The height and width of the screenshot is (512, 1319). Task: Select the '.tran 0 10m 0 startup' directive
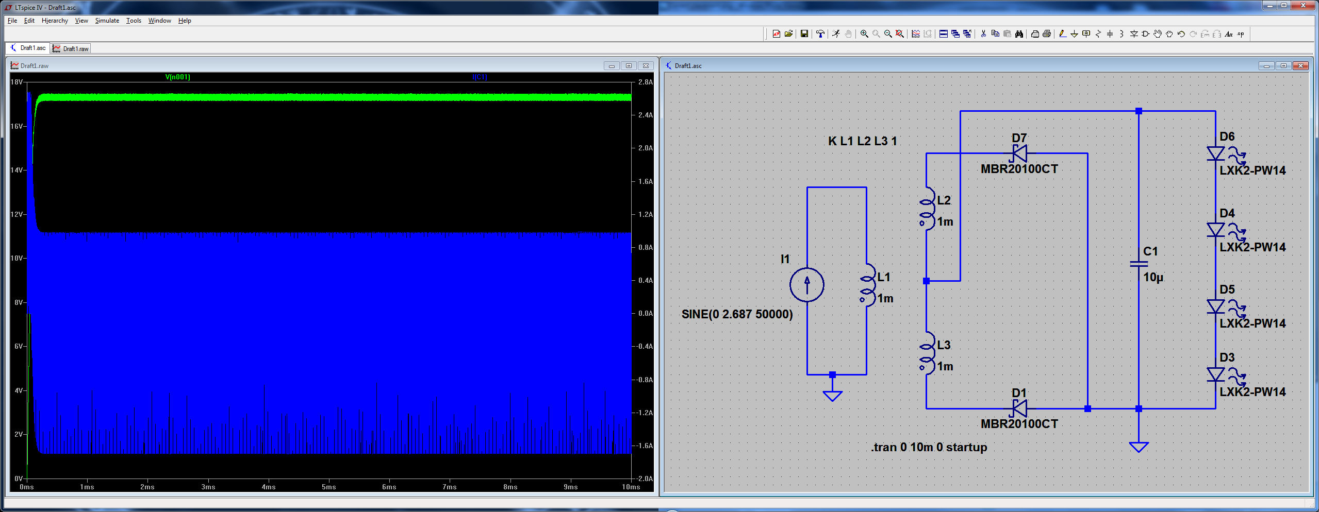pyautogui.click(x=929, y=447)
